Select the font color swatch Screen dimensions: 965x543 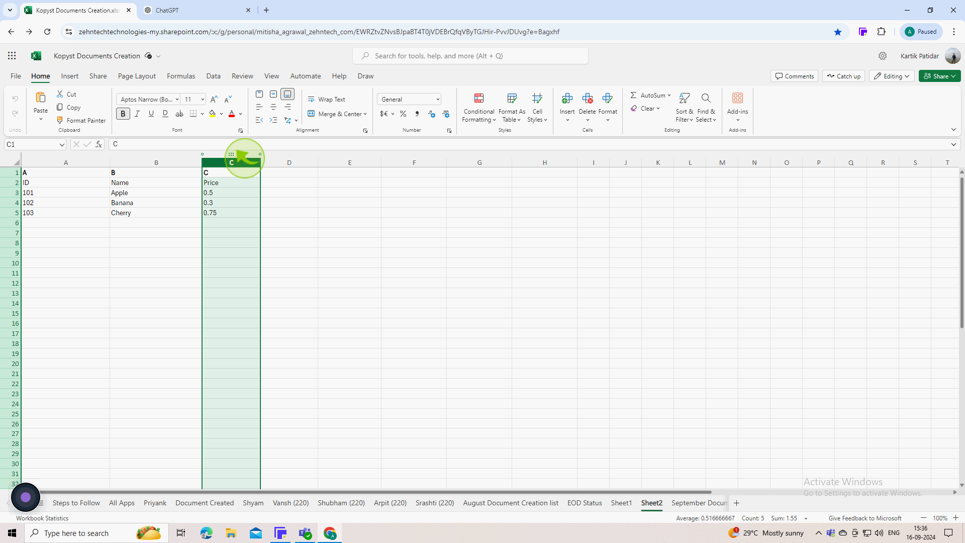click(x=232, y=116)
